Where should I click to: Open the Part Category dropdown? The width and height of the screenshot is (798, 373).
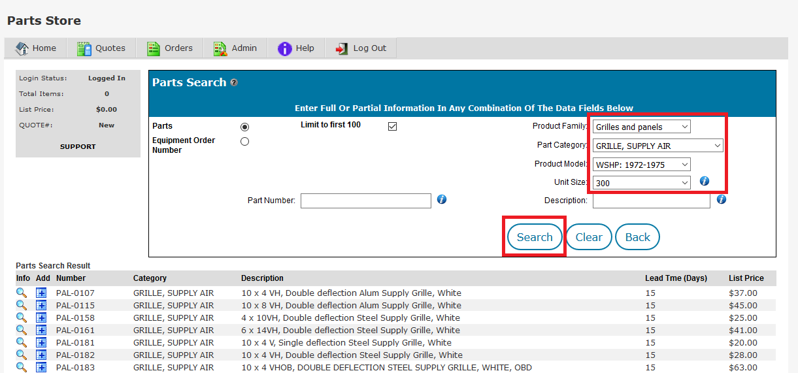click(658, 146)
